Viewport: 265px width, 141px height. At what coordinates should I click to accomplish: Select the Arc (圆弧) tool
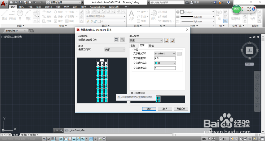(28, 15)
